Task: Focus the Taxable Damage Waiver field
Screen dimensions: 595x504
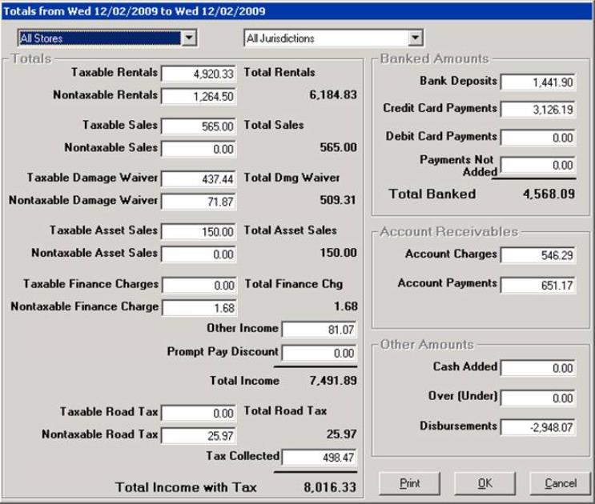Action: 199,179
